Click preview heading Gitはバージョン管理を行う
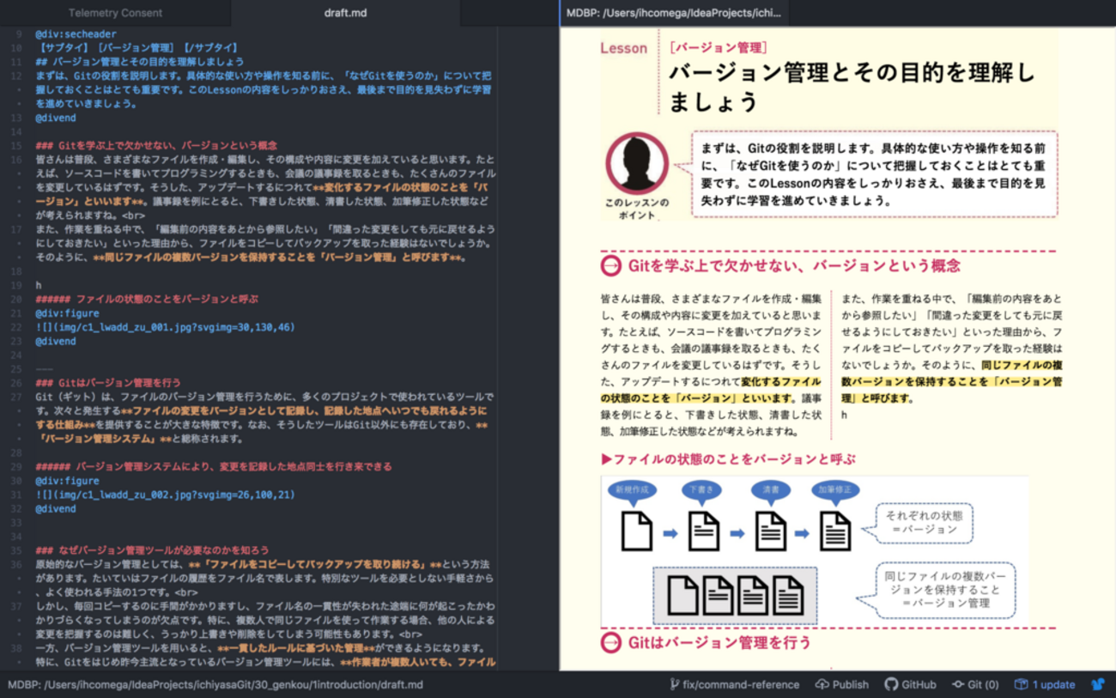Screen dimensions: 1116x698 click(719, 641)
